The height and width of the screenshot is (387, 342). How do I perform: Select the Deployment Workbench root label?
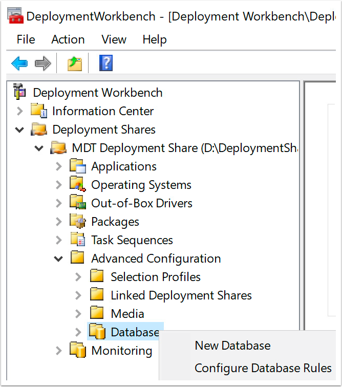(98, 93)
